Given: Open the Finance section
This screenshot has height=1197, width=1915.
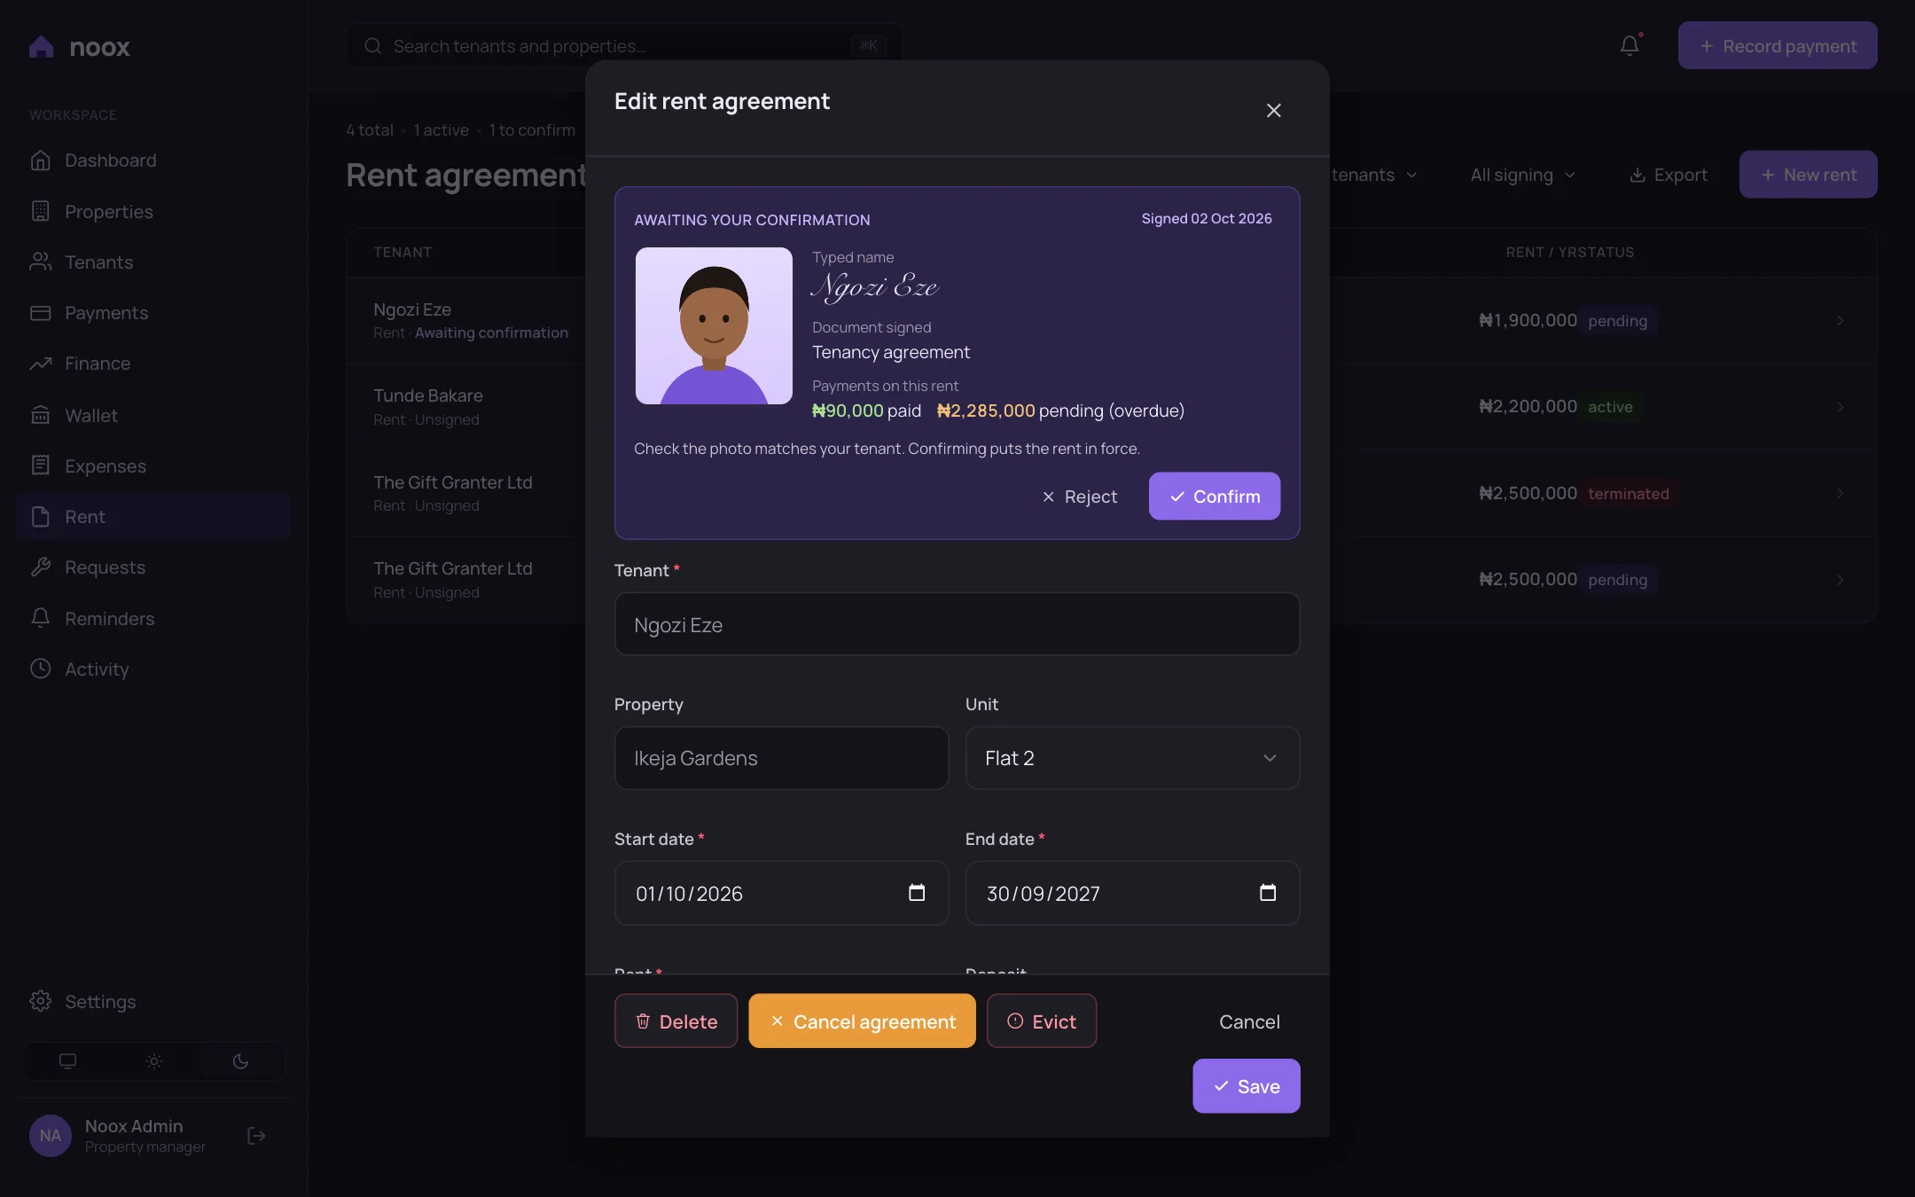Looking at the screenshot, I should [x=153, y=364].
